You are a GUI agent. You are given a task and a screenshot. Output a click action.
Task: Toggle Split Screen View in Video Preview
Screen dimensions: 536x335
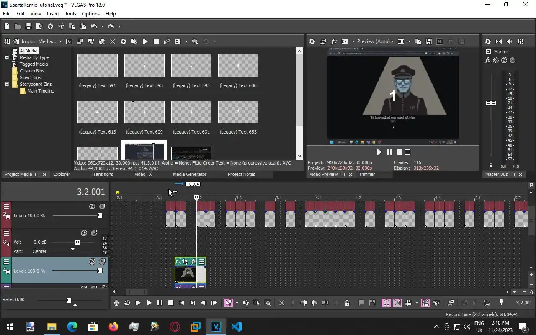(x=345, y=41)
